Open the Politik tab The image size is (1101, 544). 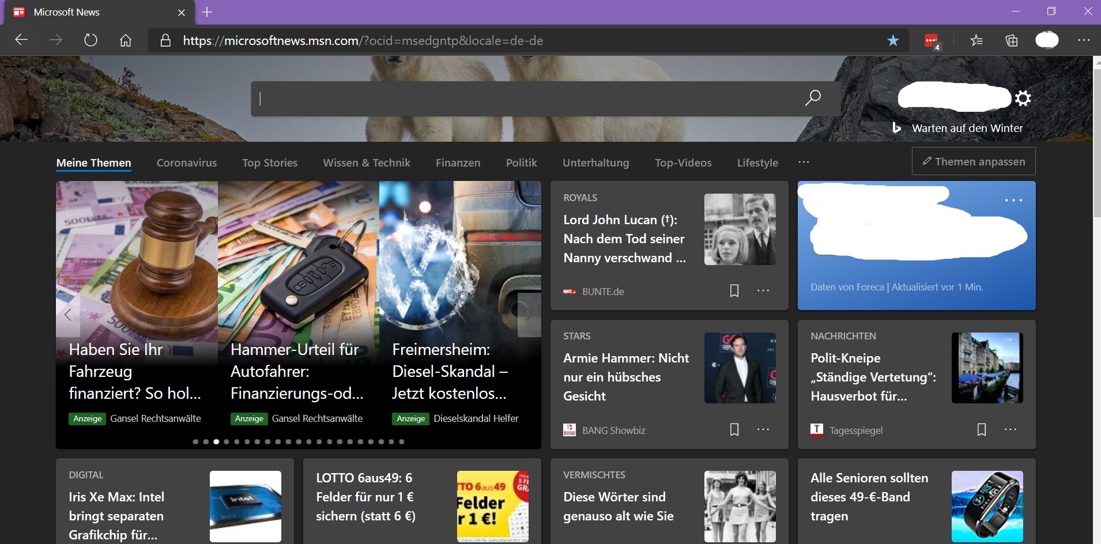[521, 163]
